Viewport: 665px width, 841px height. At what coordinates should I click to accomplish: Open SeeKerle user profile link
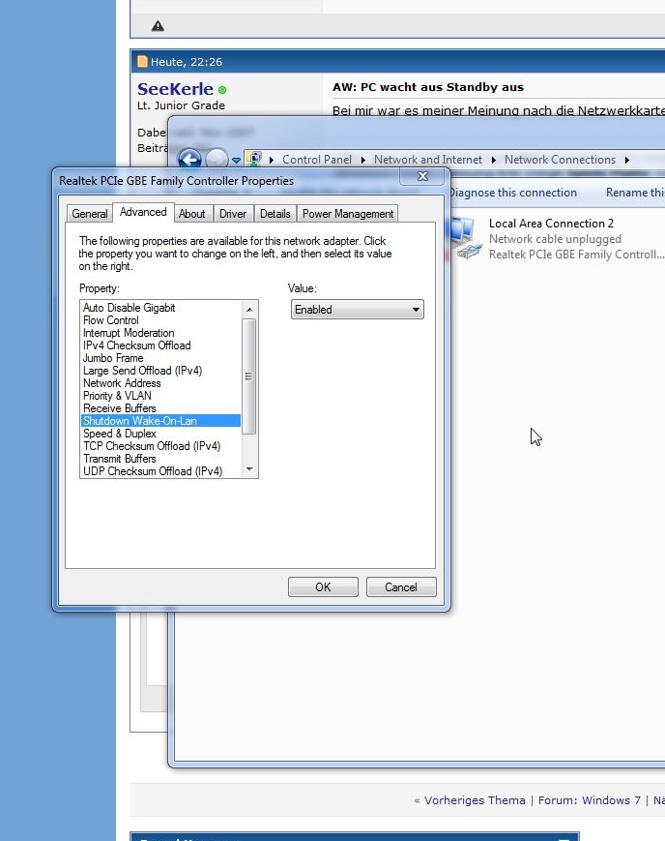tap(175, 89)
